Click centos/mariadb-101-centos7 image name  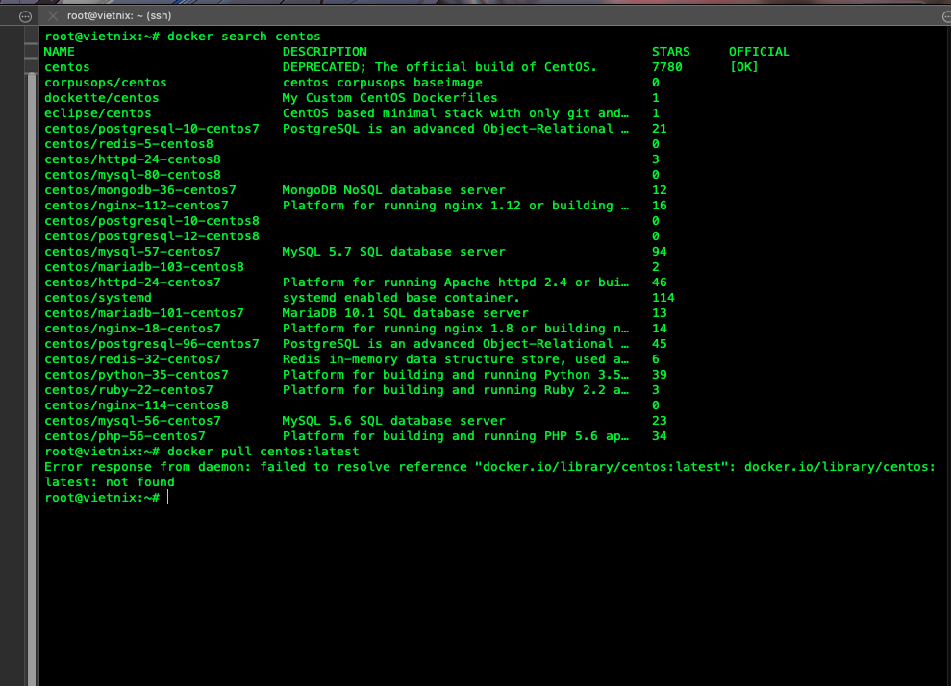[x=143, y=313]
